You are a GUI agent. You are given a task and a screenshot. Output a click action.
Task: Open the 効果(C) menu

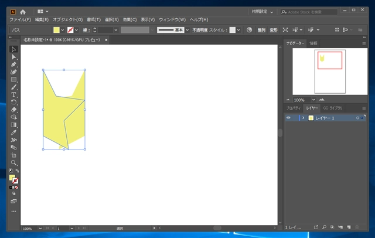[129, 19]
